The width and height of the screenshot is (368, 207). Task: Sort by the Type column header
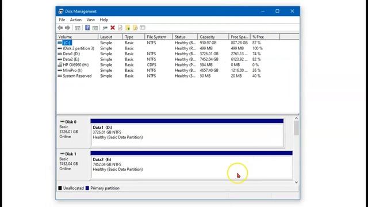(134, 37)
